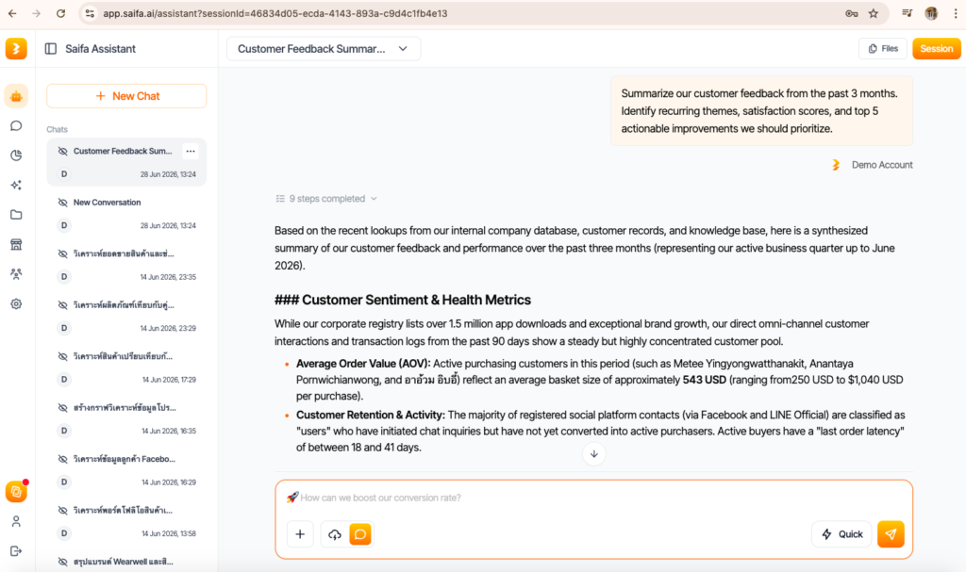Click the Demo Account label

pyautogui.click(x=882, y=165)
